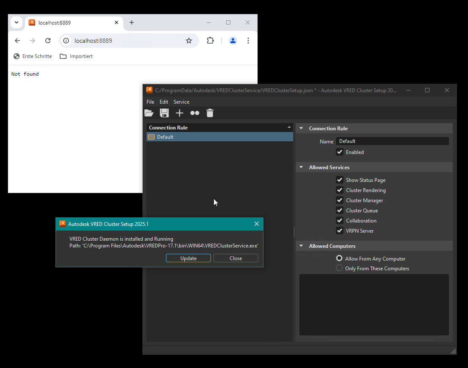Bookmark this page with the star icon
Screen dimensions: 468x368
click(188, 41)
